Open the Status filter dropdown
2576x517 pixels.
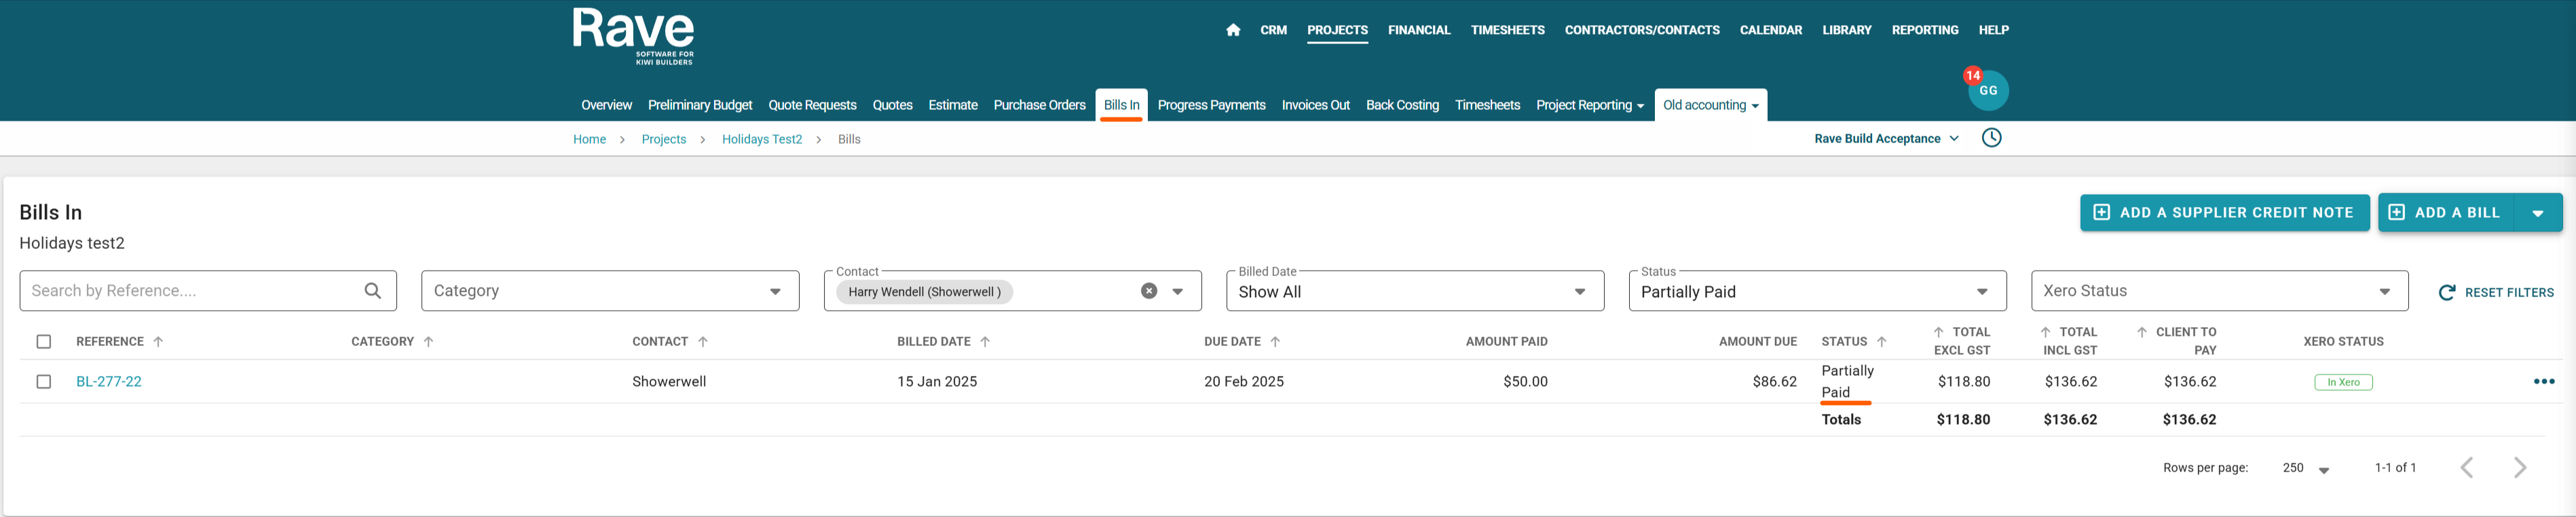[1981, 291]
